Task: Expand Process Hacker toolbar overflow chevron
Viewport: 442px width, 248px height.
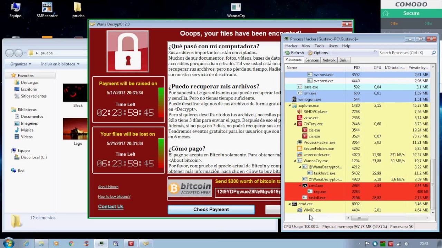Action: pyautogui.click(x=375, y=52)
